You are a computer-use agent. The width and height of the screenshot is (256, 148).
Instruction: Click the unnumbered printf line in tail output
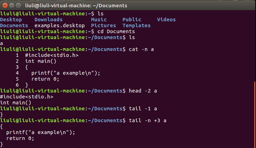(41, 132)
